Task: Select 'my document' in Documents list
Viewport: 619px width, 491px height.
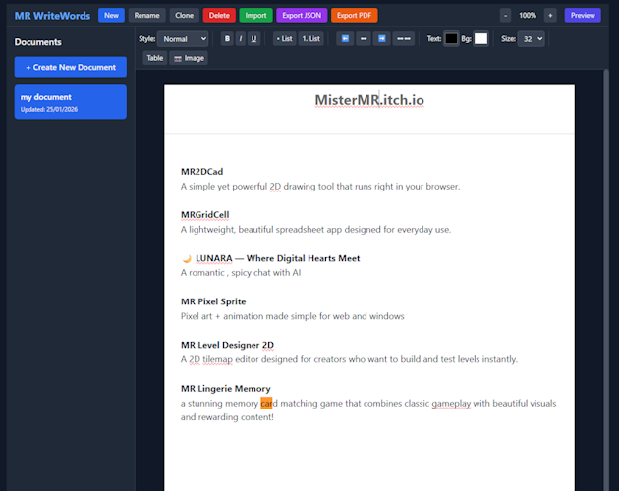Action: (x=71, y=102)
